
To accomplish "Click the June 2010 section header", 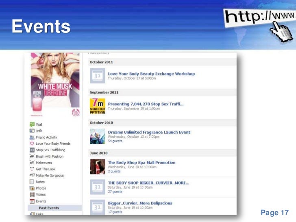I will tap(162, 153).
